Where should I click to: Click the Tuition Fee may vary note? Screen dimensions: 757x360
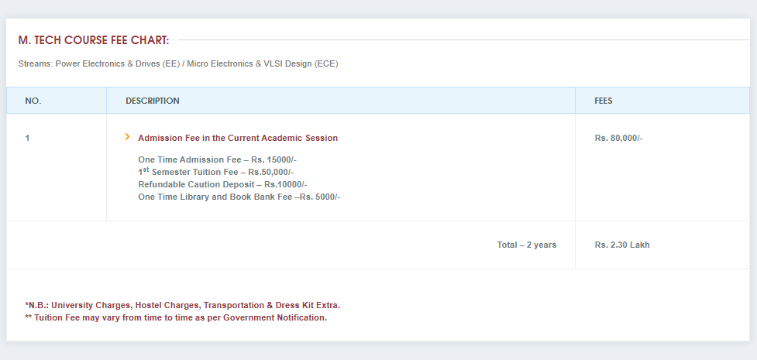[x=176, y=317]
